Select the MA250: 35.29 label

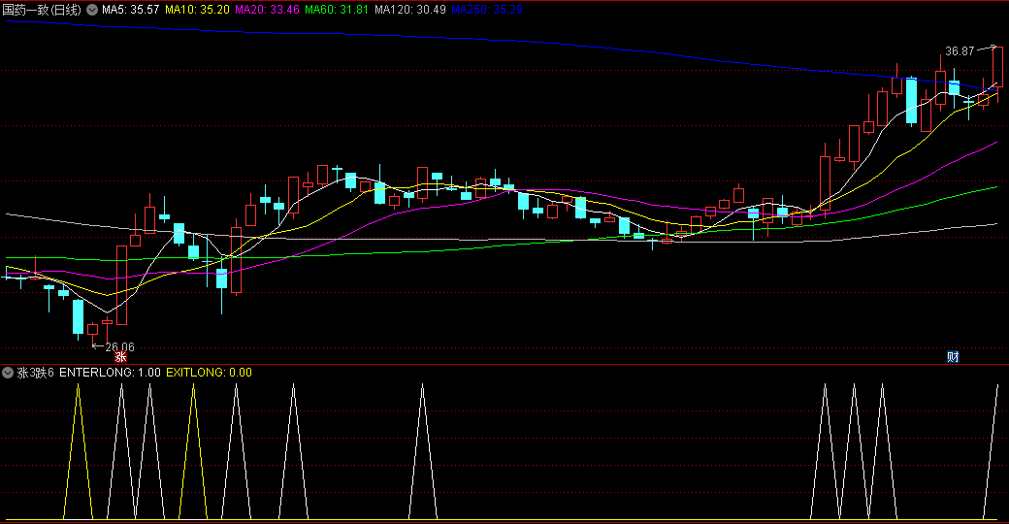487,10
